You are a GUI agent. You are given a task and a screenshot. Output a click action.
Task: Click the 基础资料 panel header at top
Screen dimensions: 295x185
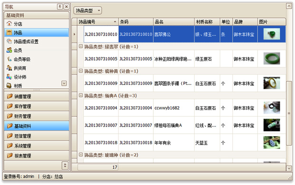tap(37, 15)
